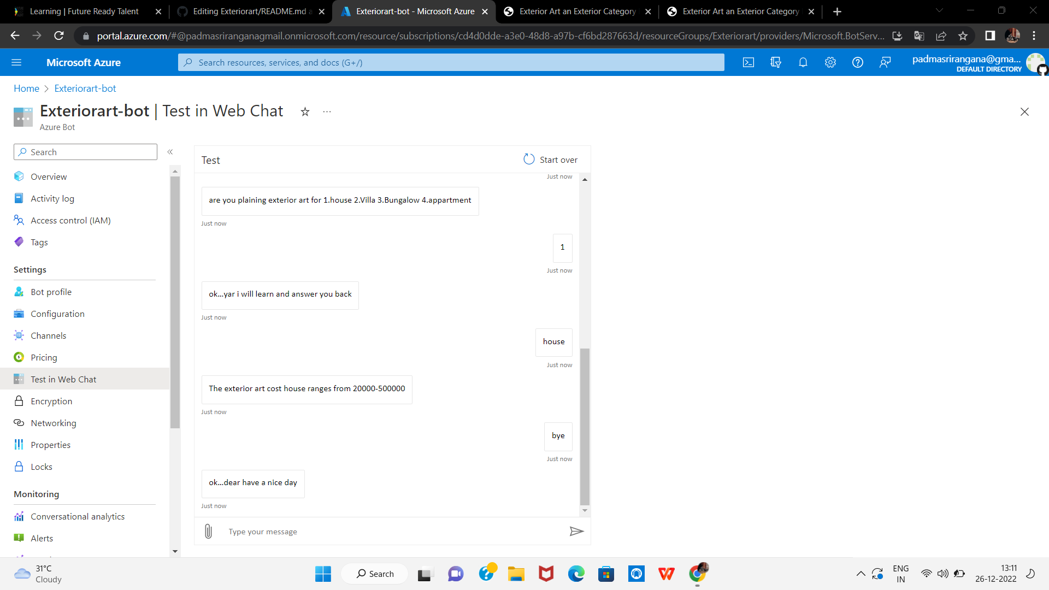This screenshot has width=1049, height=590.
Task: Click the attachment paperclip icon
Action: (208, 532)
